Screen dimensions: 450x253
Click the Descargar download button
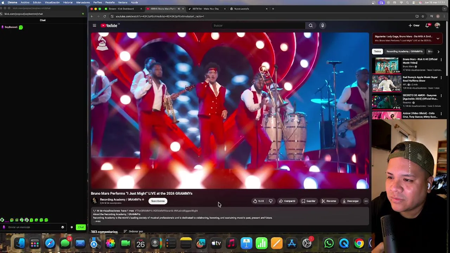point(351,201)
